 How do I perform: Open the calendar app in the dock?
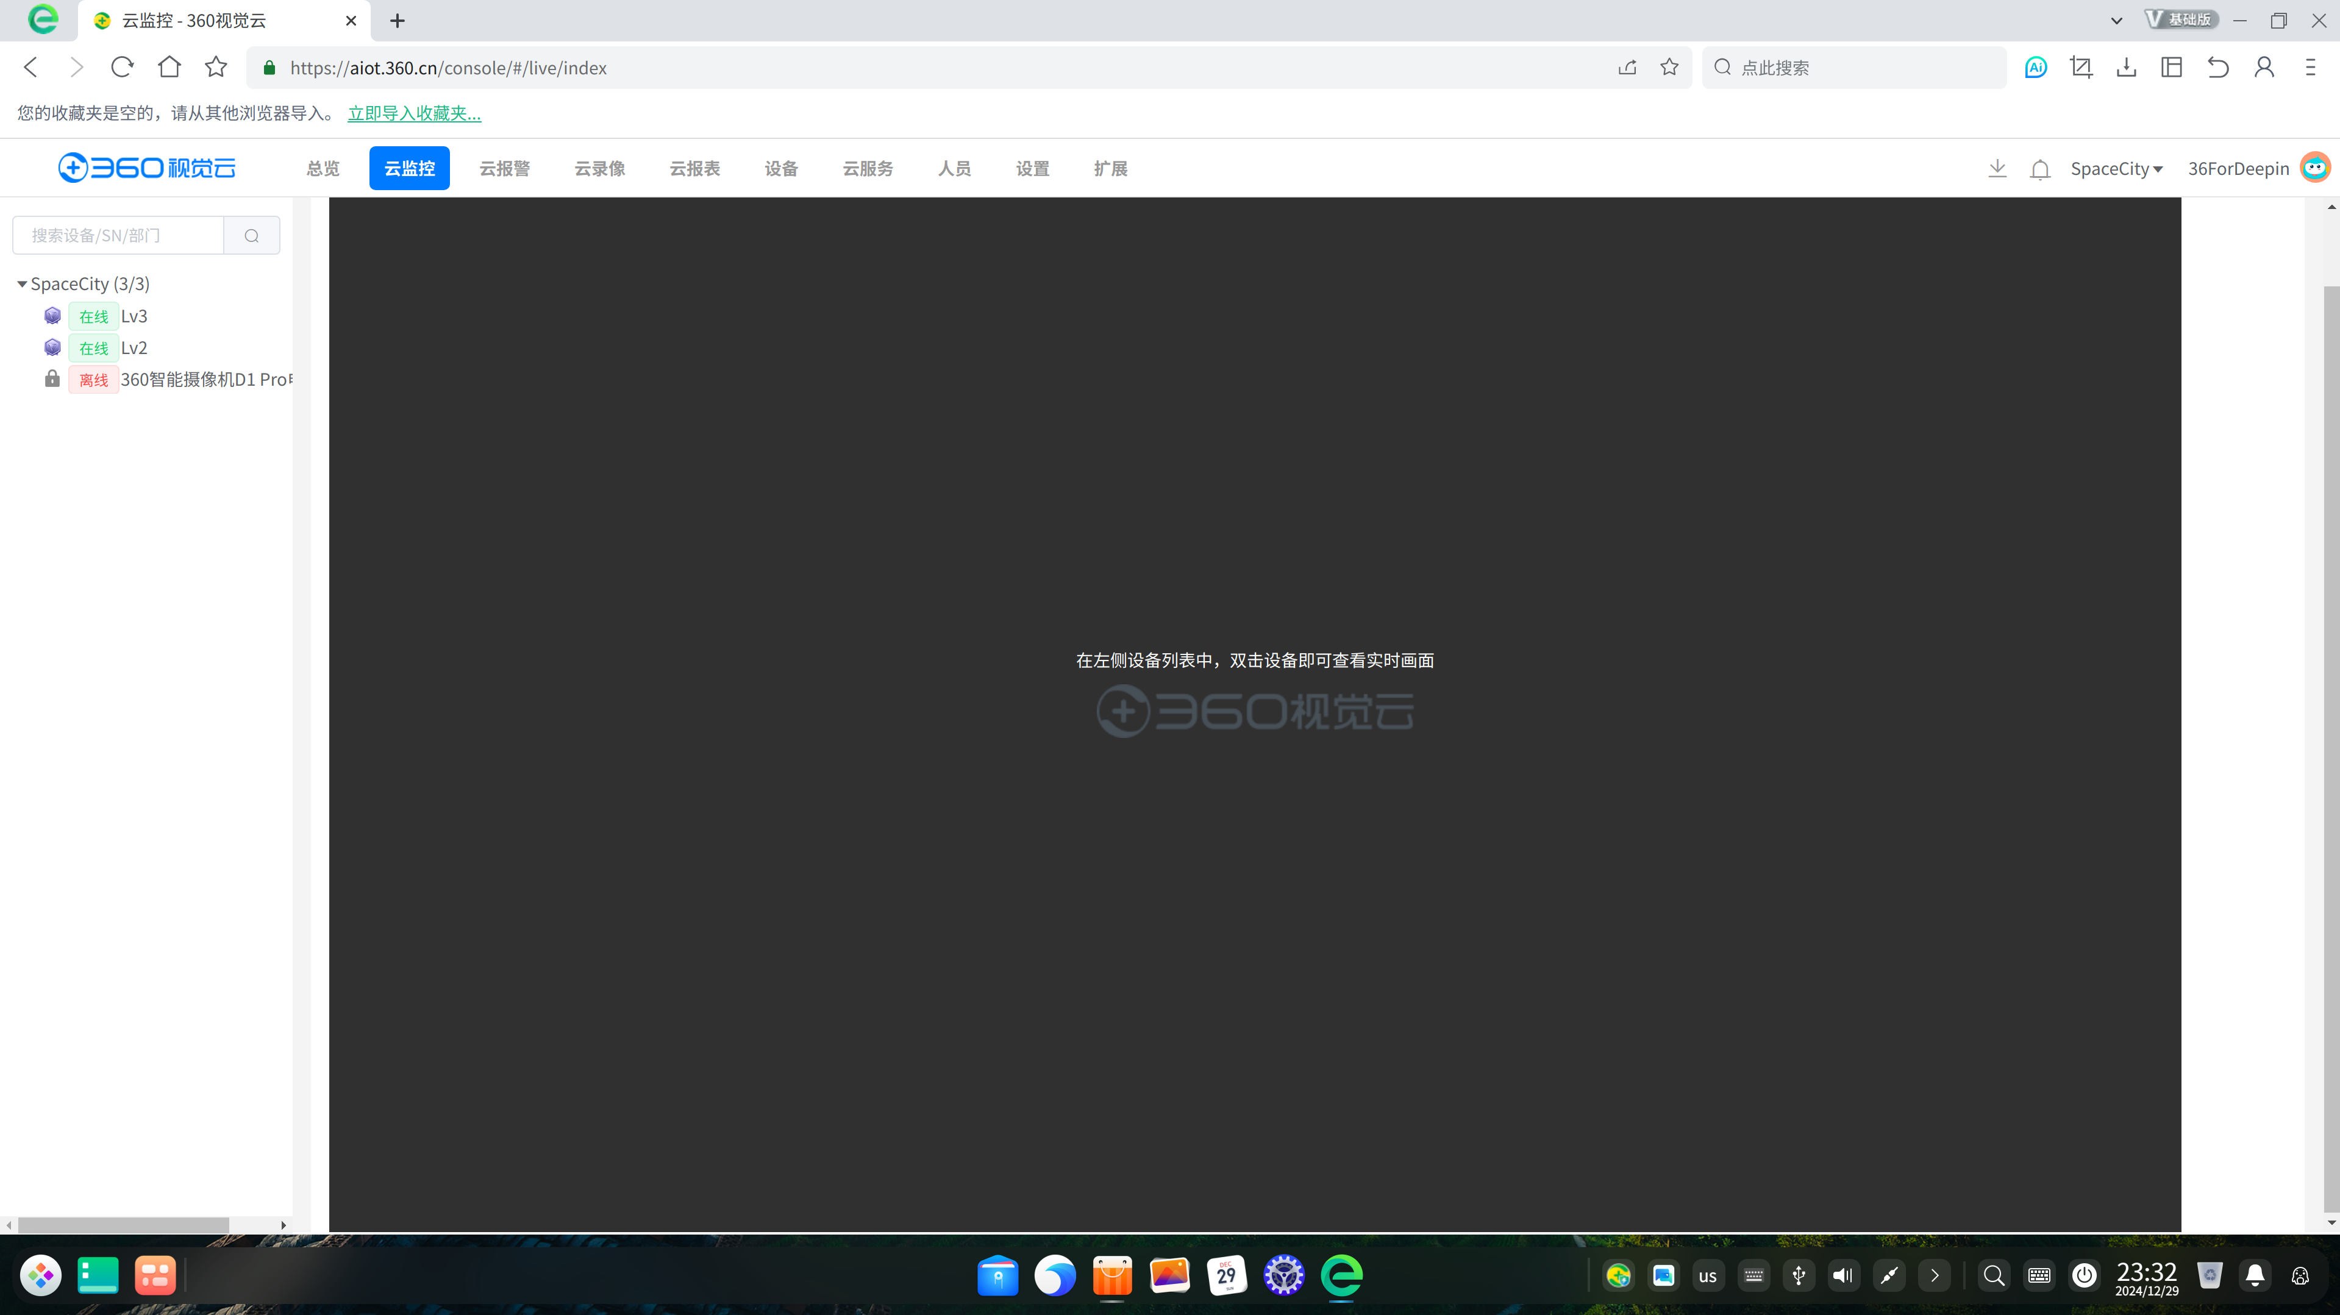click(x=1226, y=1276)
